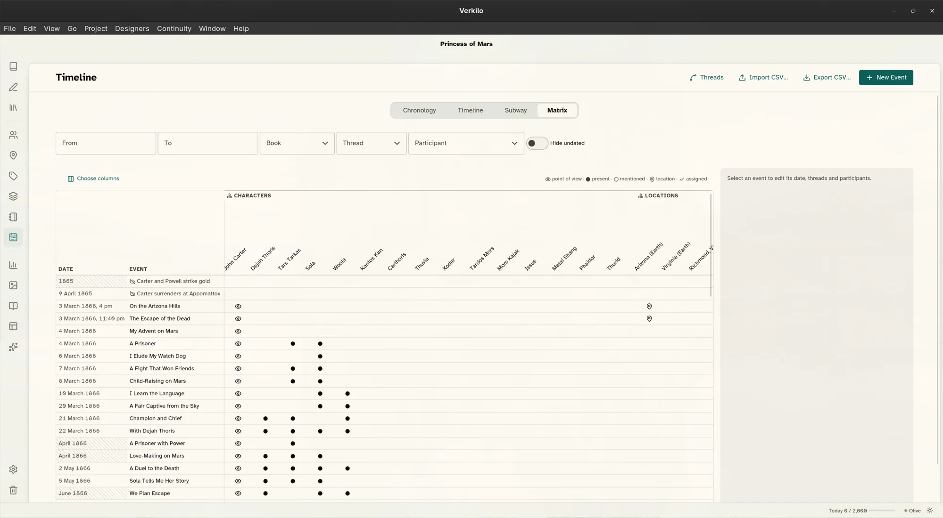
Task: Open settings gear in the sidebar
Action: tap(13, 469)
